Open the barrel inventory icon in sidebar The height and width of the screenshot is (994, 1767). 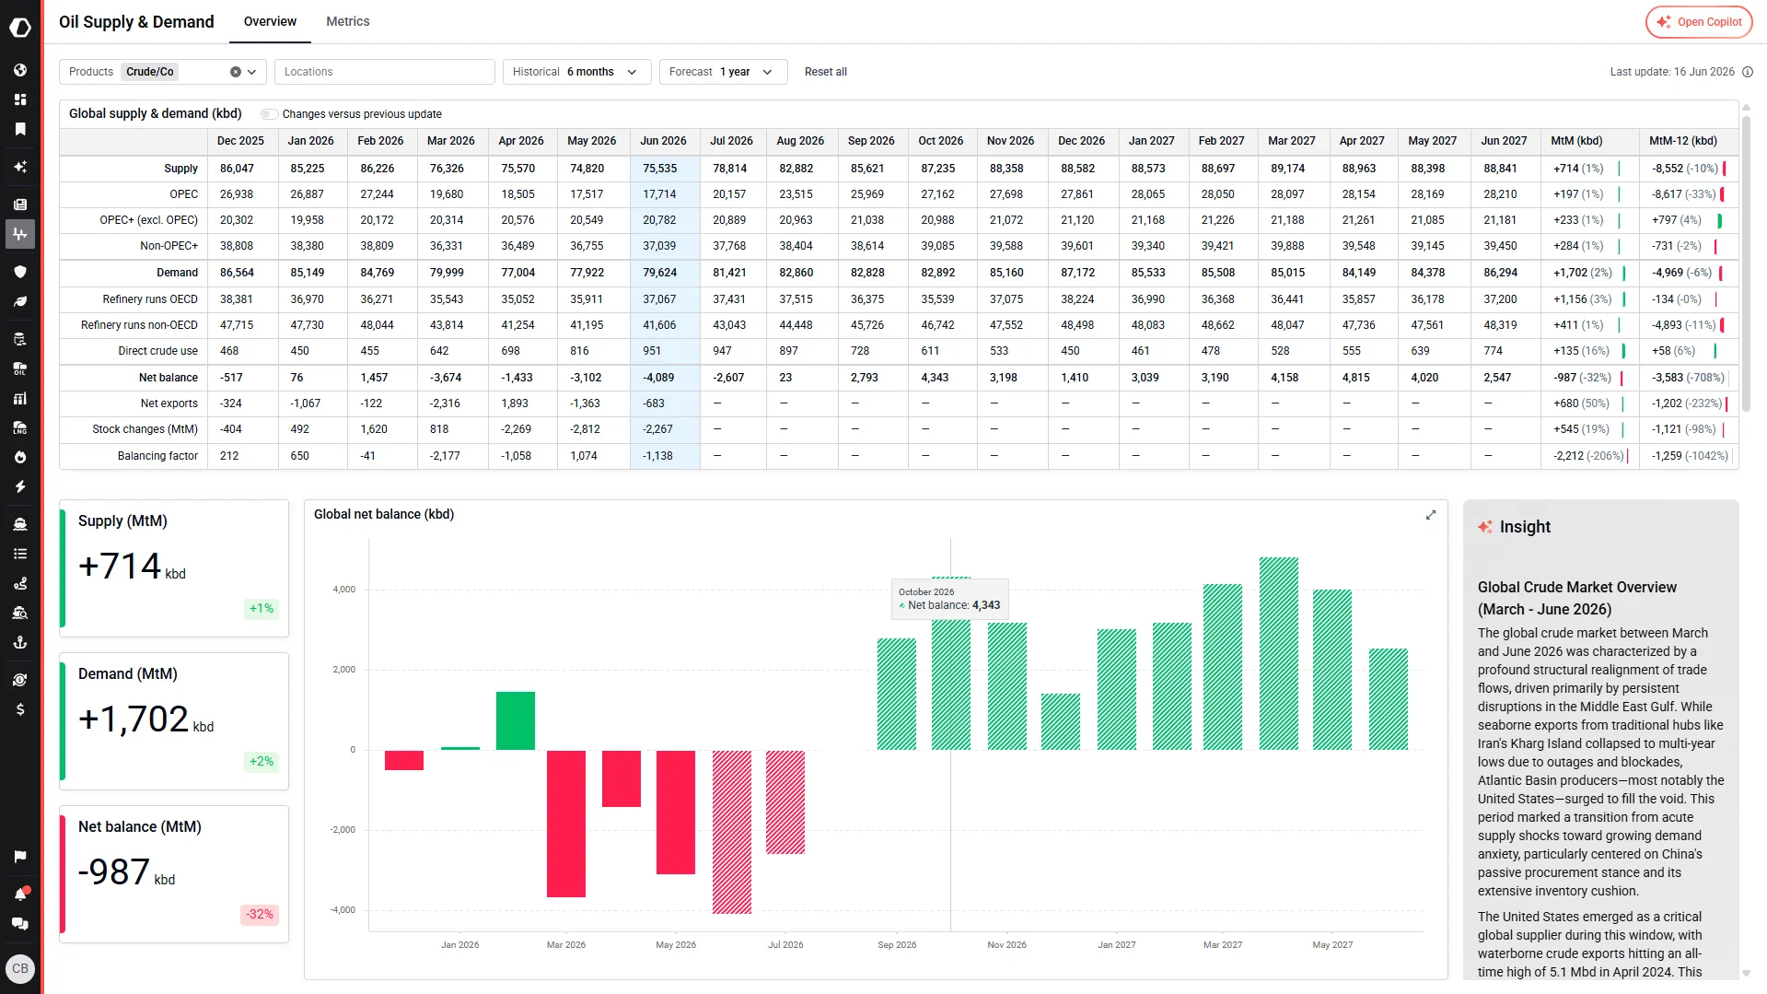(x=20, y=339)
